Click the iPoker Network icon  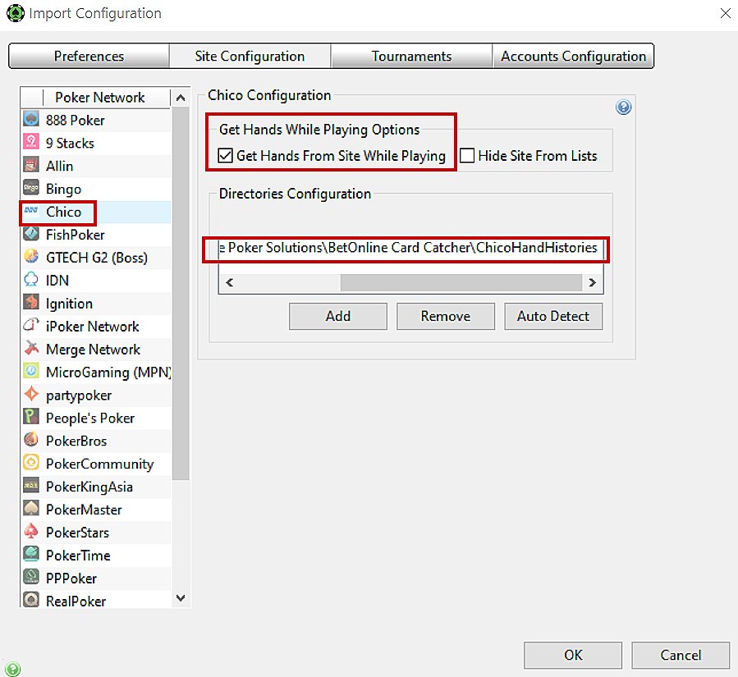point(31,326)
